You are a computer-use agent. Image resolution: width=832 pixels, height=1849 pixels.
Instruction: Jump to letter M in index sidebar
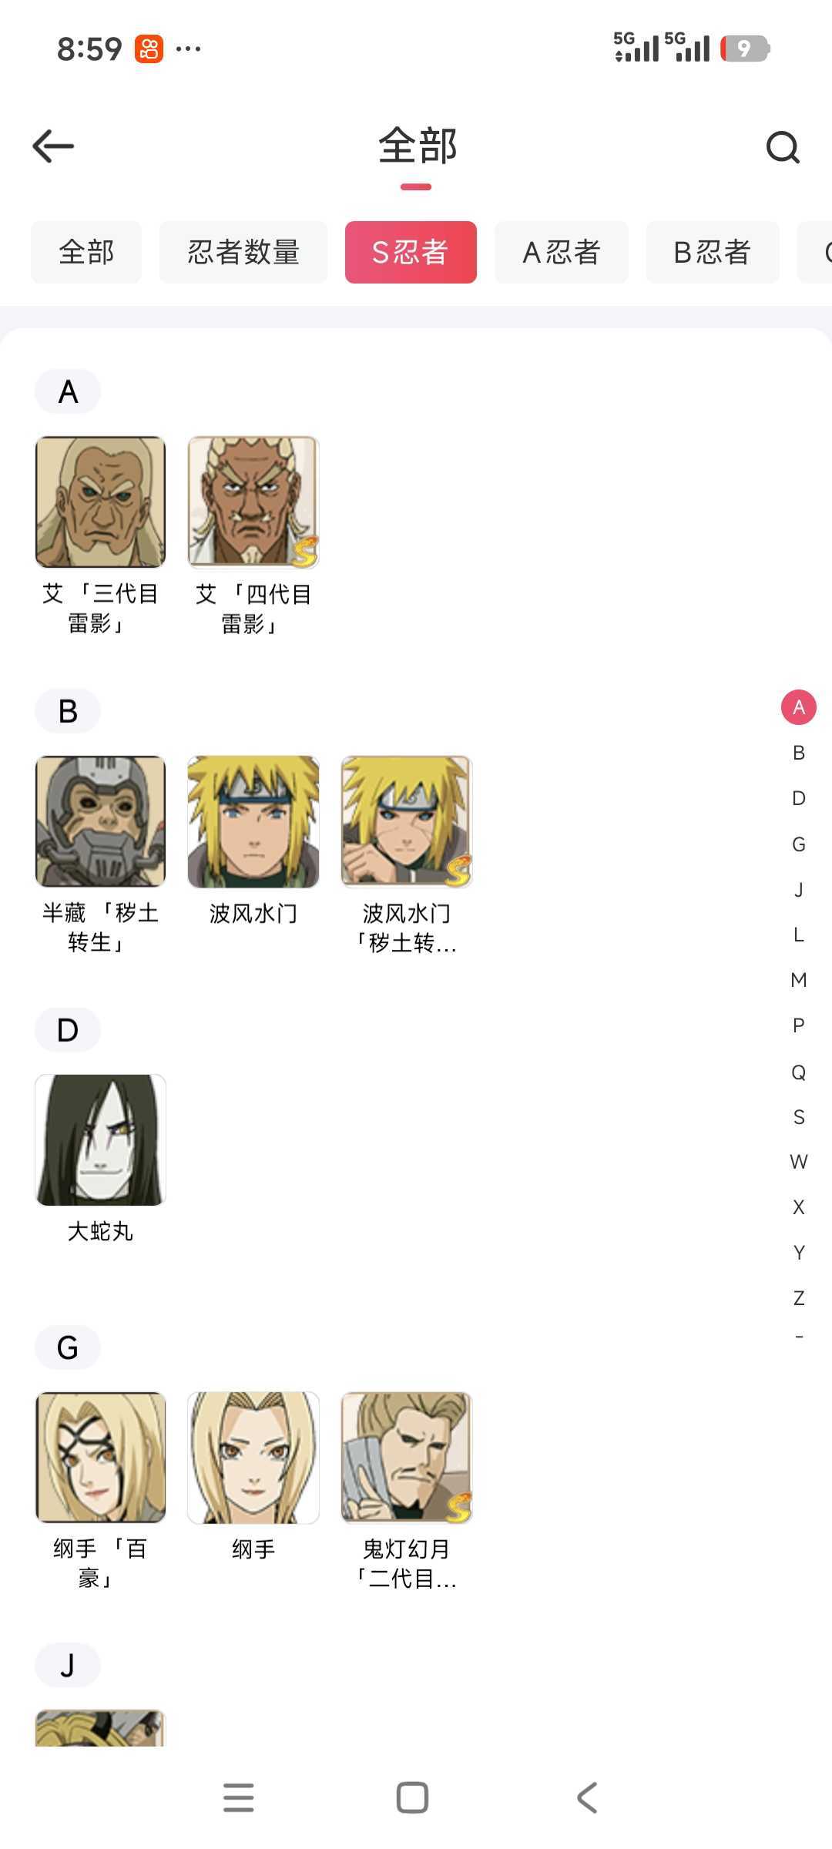click(799, 980)
